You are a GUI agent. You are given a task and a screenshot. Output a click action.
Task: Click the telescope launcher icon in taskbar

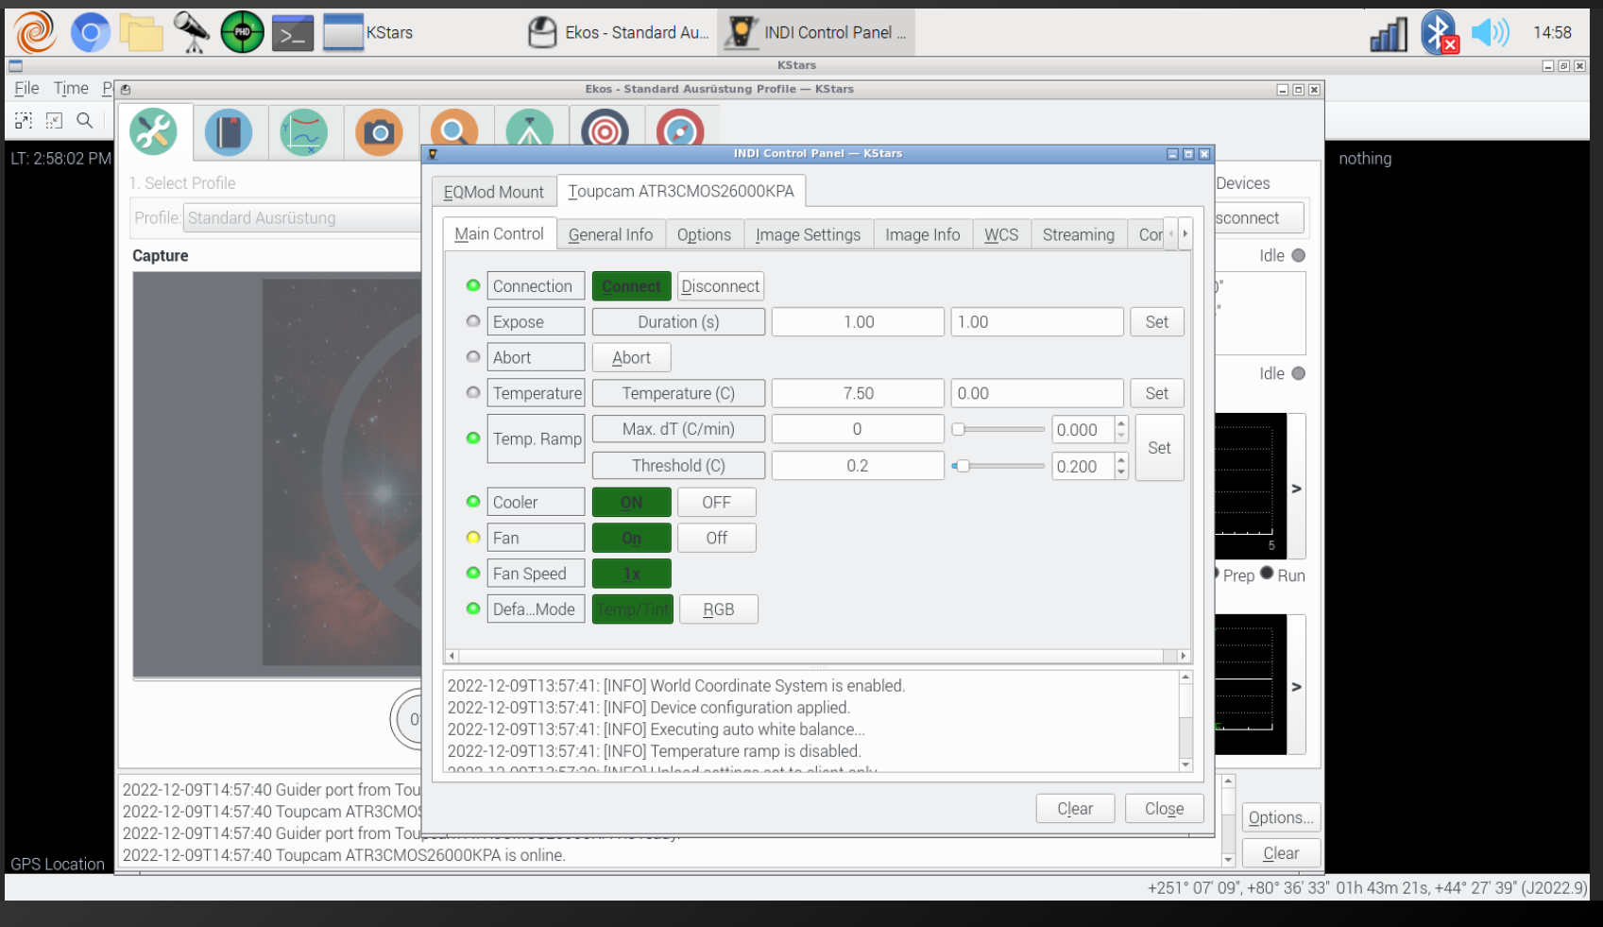coord(192,33)
